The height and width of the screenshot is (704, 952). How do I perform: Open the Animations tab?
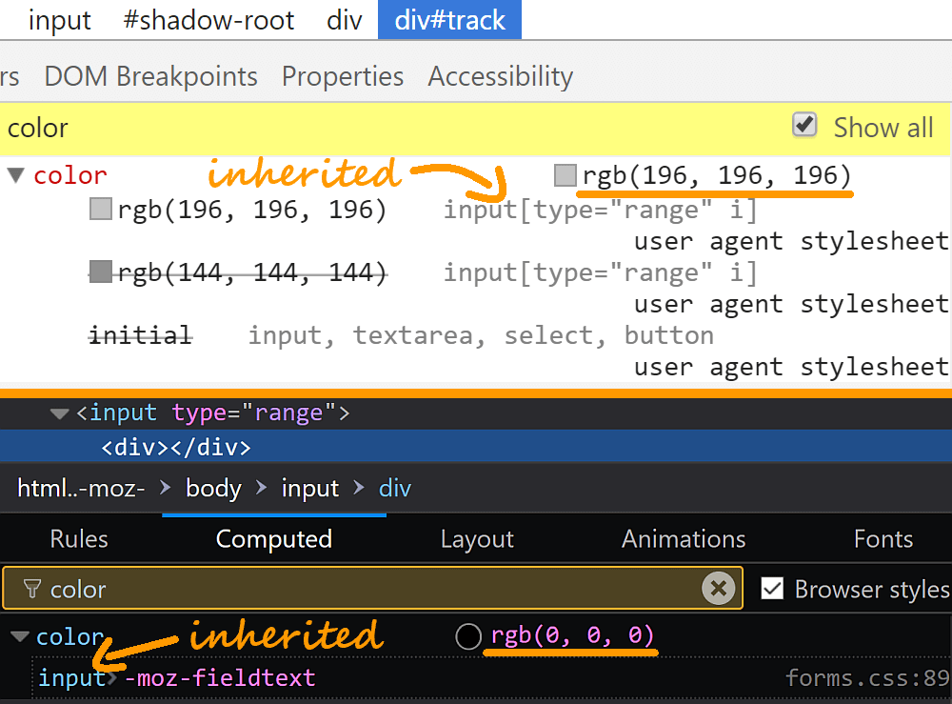pos(684,539)
